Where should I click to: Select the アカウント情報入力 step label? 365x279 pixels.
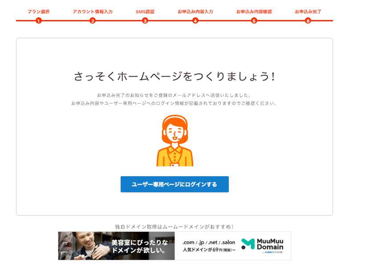[x=93, y=12]
